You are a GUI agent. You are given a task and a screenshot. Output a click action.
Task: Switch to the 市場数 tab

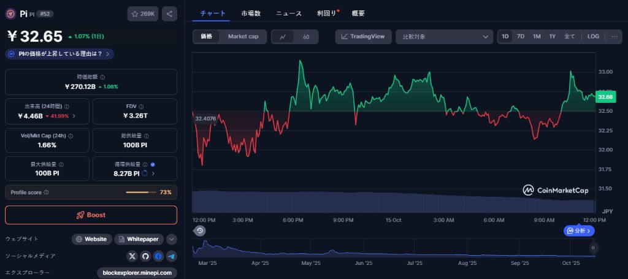[251, 13]
